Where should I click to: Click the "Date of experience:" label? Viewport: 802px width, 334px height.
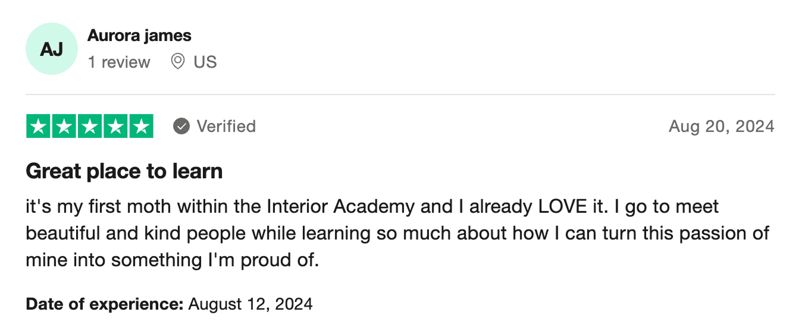105,304
